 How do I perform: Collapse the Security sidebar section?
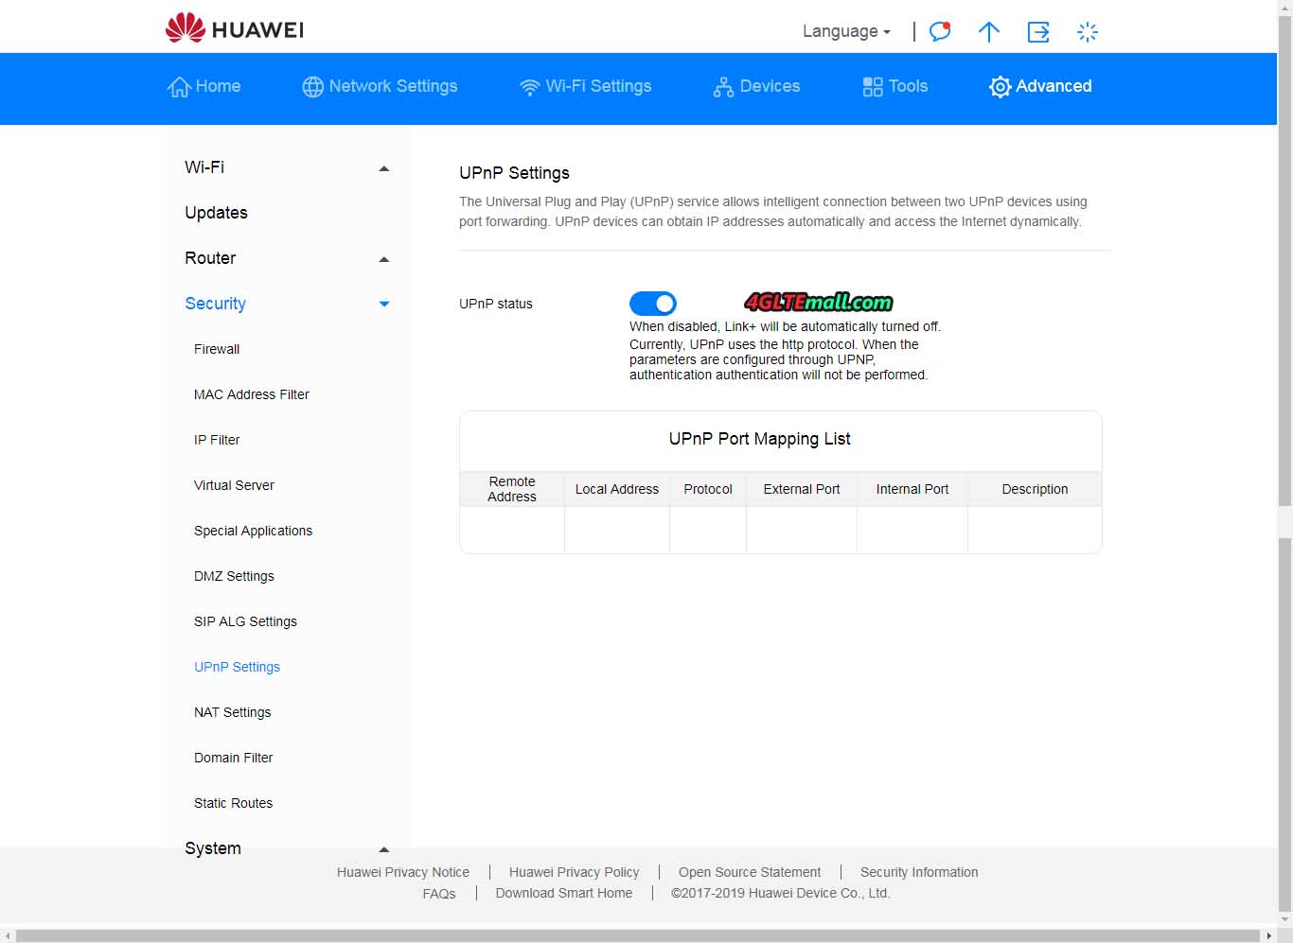coord(383,304)
